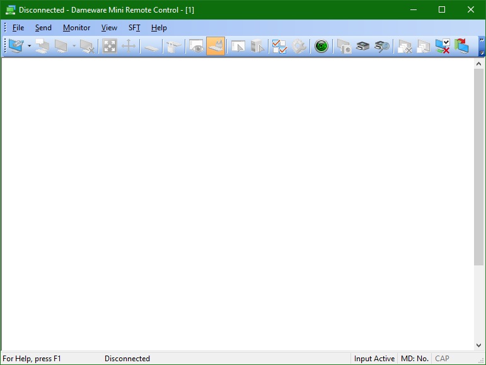486x365 pixels.
Task: Close the Dameware Mini Remote Control window
Action: click(470, 9)
